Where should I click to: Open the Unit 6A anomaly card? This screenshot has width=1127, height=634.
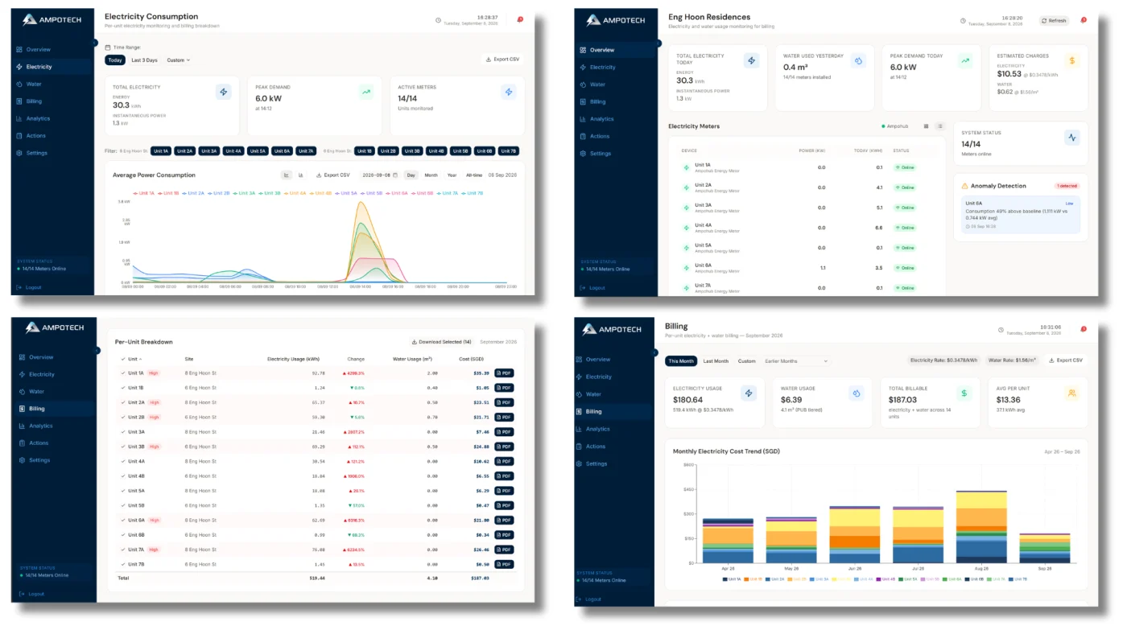coord(1020,215)
